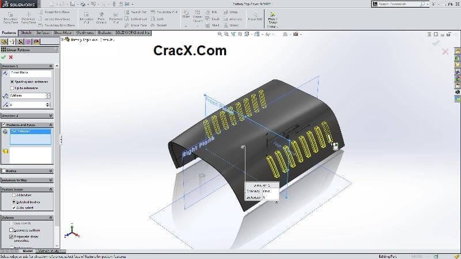Select the Rib tool
Viewport: 461px width, 259px height.
tap(211, 12)
